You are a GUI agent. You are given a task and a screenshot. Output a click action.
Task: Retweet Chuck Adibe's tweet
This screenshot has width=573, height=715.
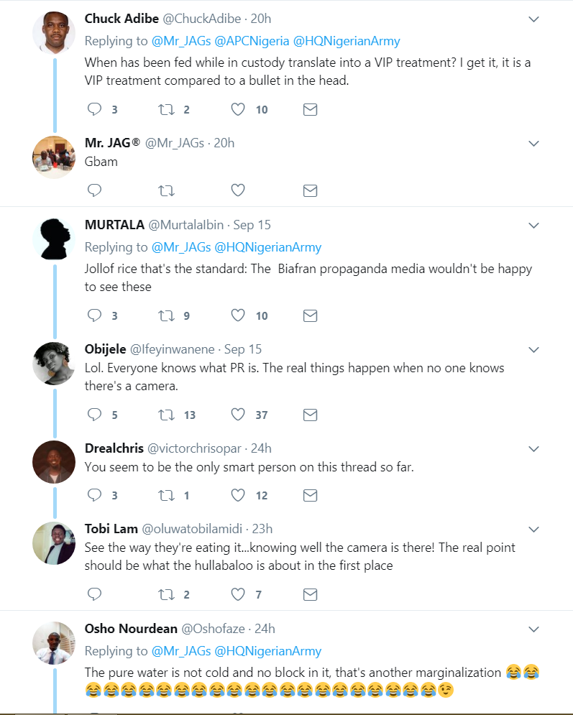point(166,109)
